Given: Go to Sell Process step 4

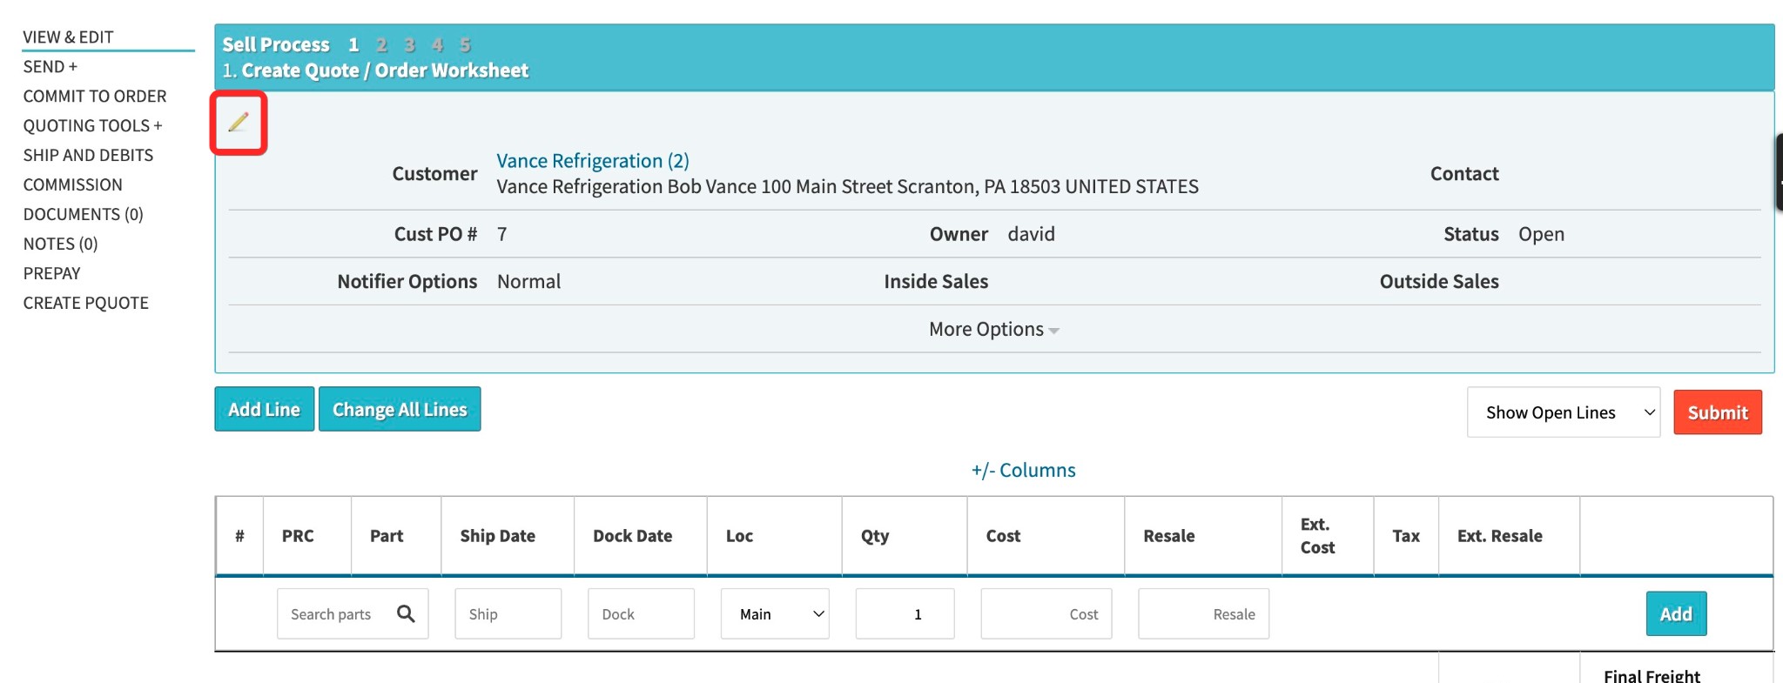Looking at the screenshot, I should click(x=437, y=45).
